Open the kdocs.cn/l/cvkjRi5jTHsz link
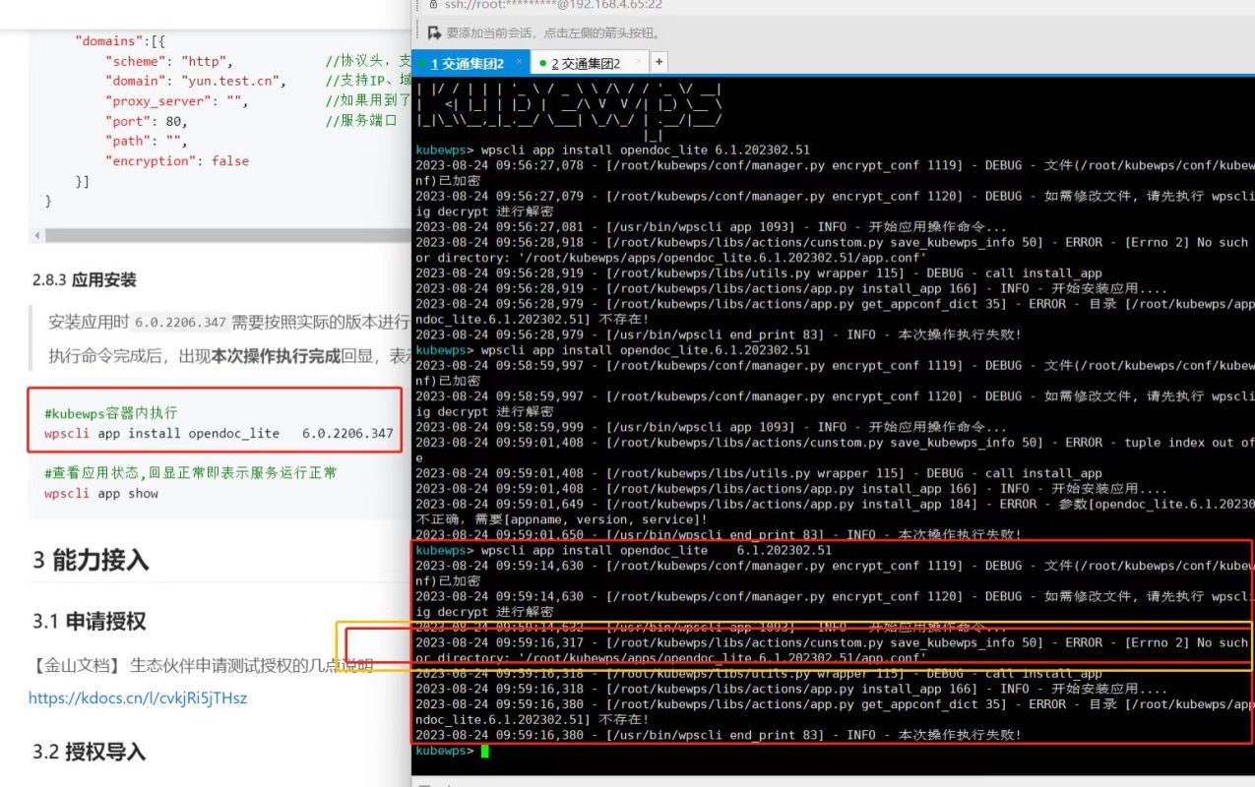The image size is (1255, 787). click(x=137, y=697)
